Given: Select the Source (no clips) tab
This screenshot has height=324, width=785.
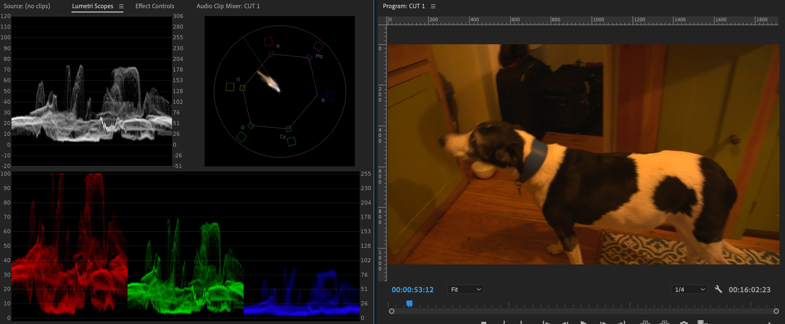Looking at the screenshot, I should pos(27,6).
